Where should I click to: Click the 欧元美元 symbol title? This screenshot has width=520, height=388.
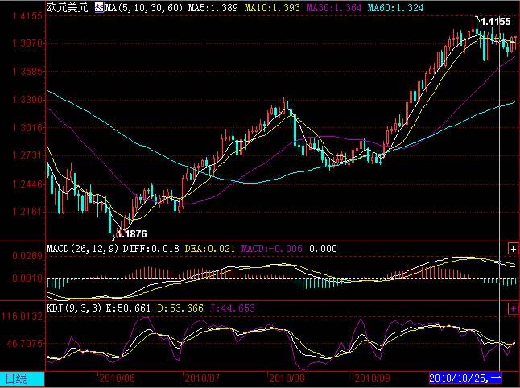[68, 7]
